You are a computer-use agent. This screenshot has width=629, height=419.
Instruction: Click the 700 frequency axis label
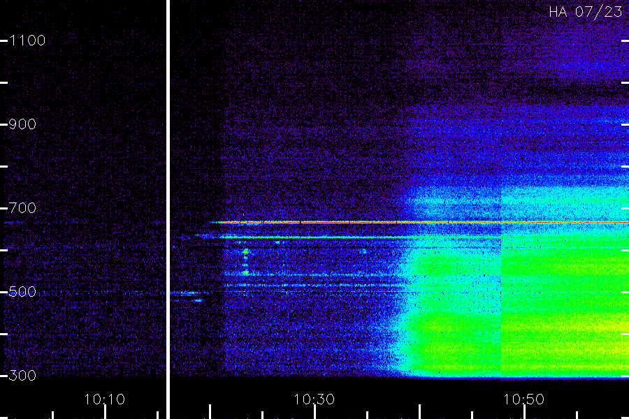point(22,208)
